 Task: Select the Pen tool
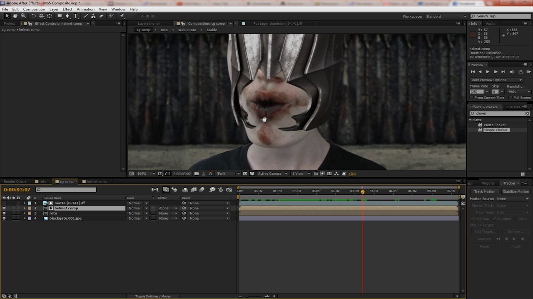pos(67,16)
